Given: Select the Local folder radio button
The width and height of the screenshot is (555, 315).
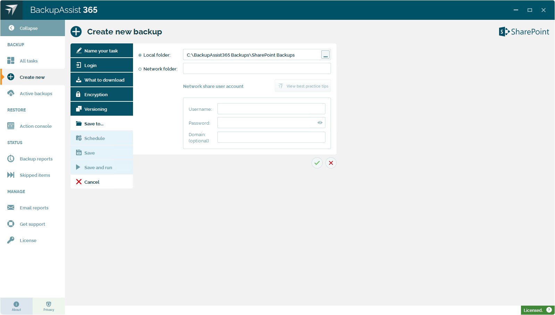Looking at the screenshot, I should [x=140, y=55].
